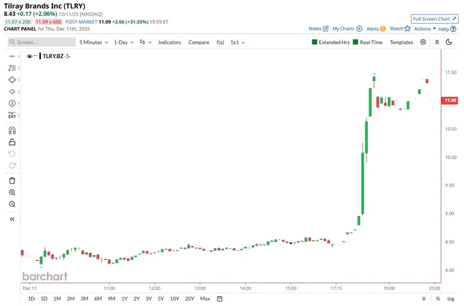Select the 3M range tab
This screenshot has width=464, height=306.
(x=84, y=299)
